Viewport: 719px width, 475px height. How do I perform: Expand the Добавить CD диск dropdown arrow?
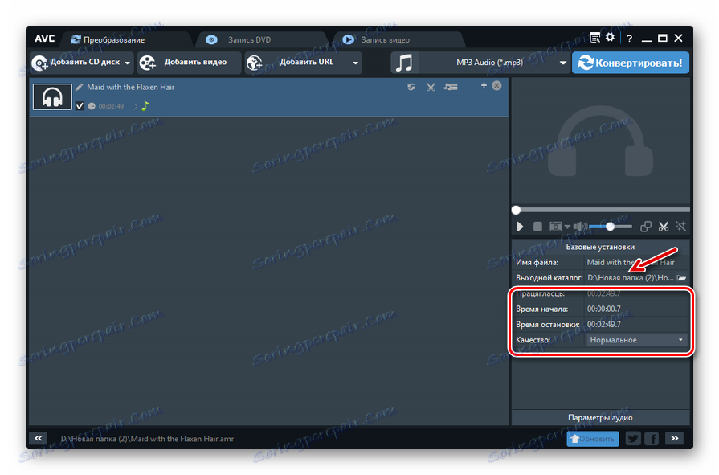coord(128,63)
